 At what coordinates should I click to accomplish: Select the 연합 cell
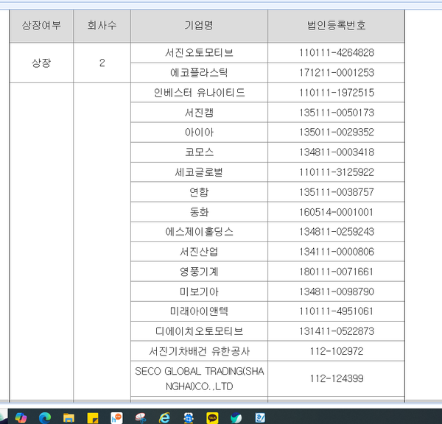[x=199, y=192]
